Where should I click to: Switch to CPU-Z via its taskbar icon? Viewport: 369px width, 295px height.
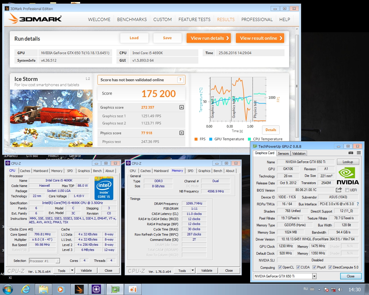[x=96, y=289]
